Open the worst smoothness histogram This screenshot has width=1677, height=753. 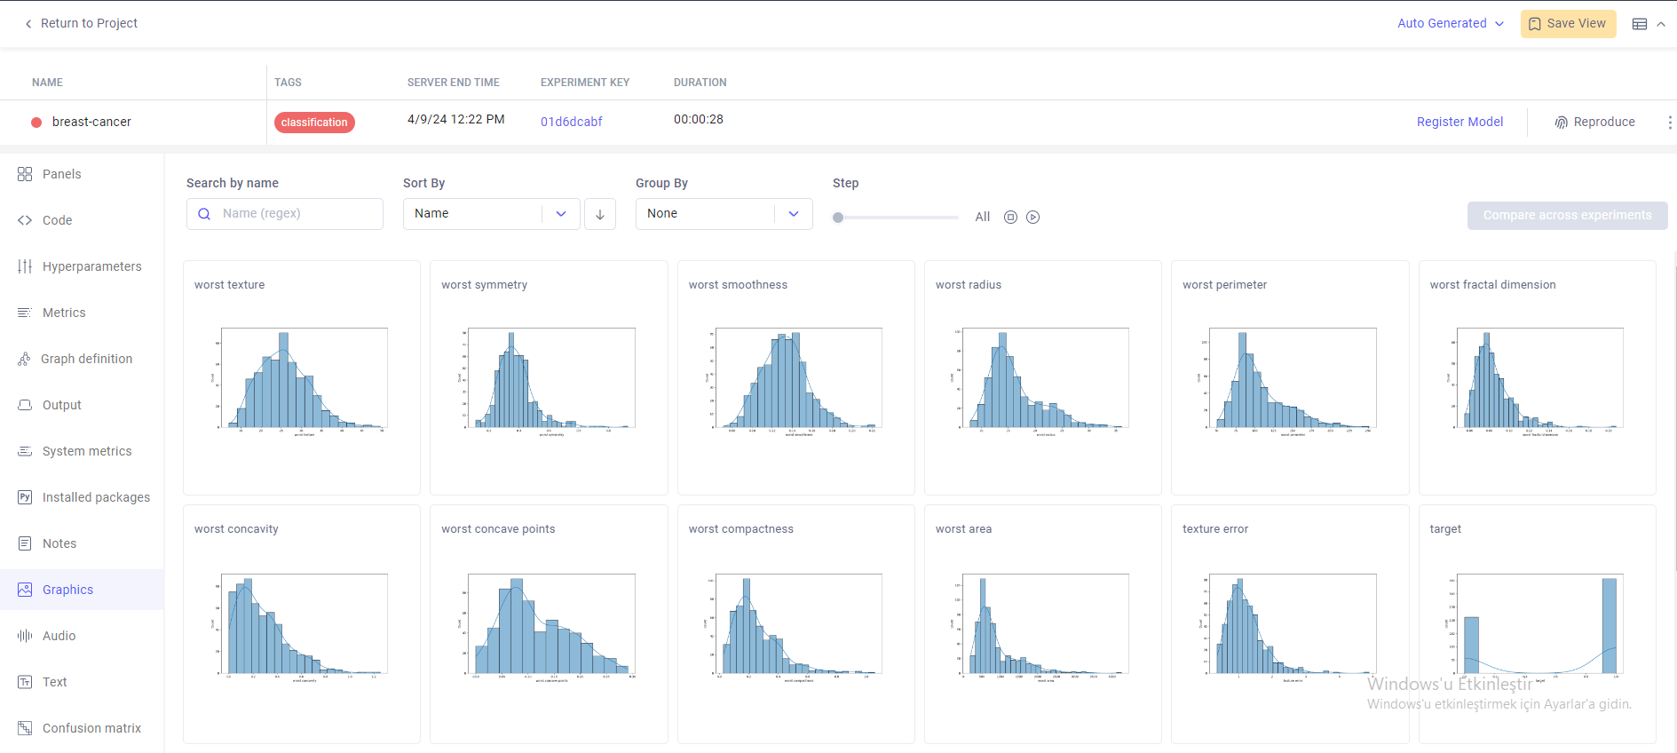click(796, 377)
